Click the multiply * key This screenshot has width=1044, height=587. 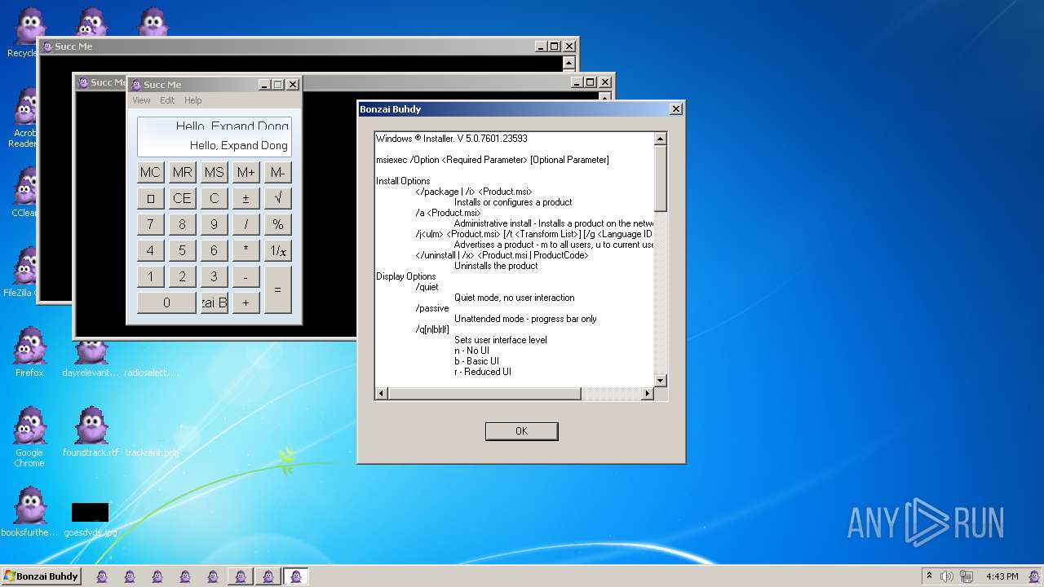click(246, 250)
